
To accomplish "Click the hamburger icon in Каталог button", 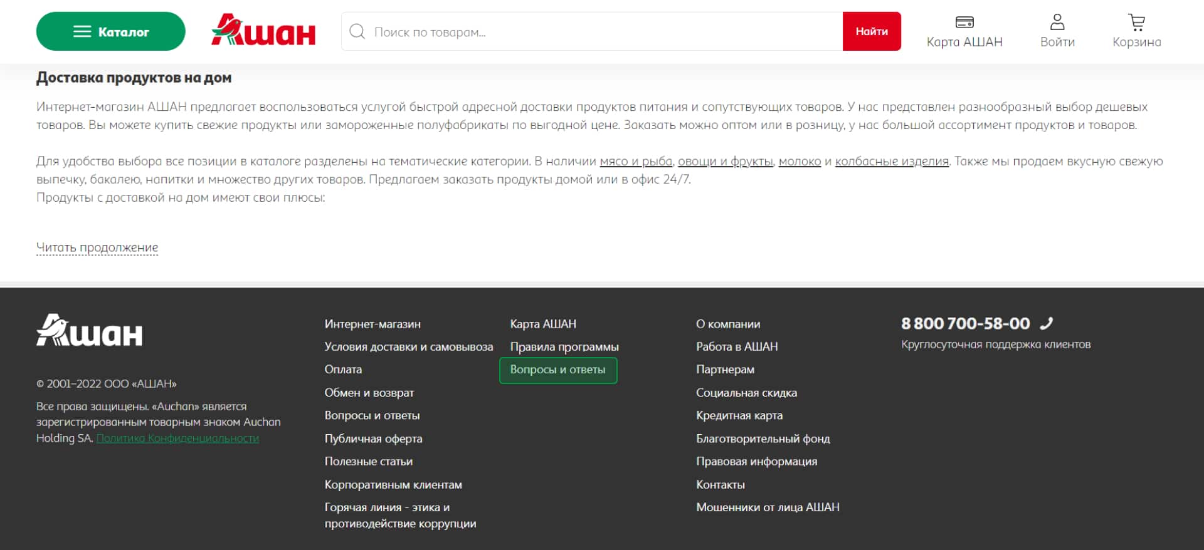I will click(x=82, y=31).
